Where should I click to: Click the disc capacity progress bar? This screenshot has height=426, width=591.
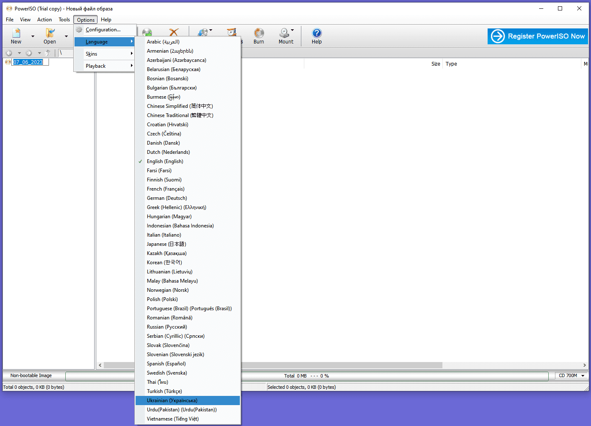click(x=307, y=376)
